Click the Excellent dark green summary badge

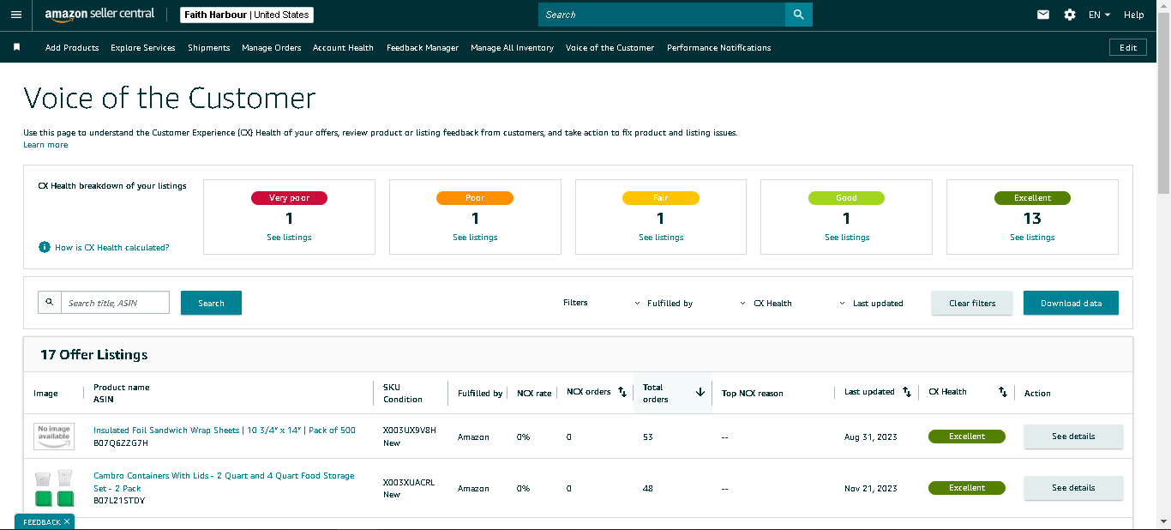point(1032,198)
